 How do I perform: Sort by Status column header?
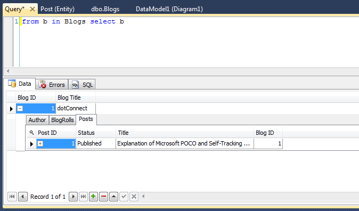pyautogui.click(x=96, y=133)
